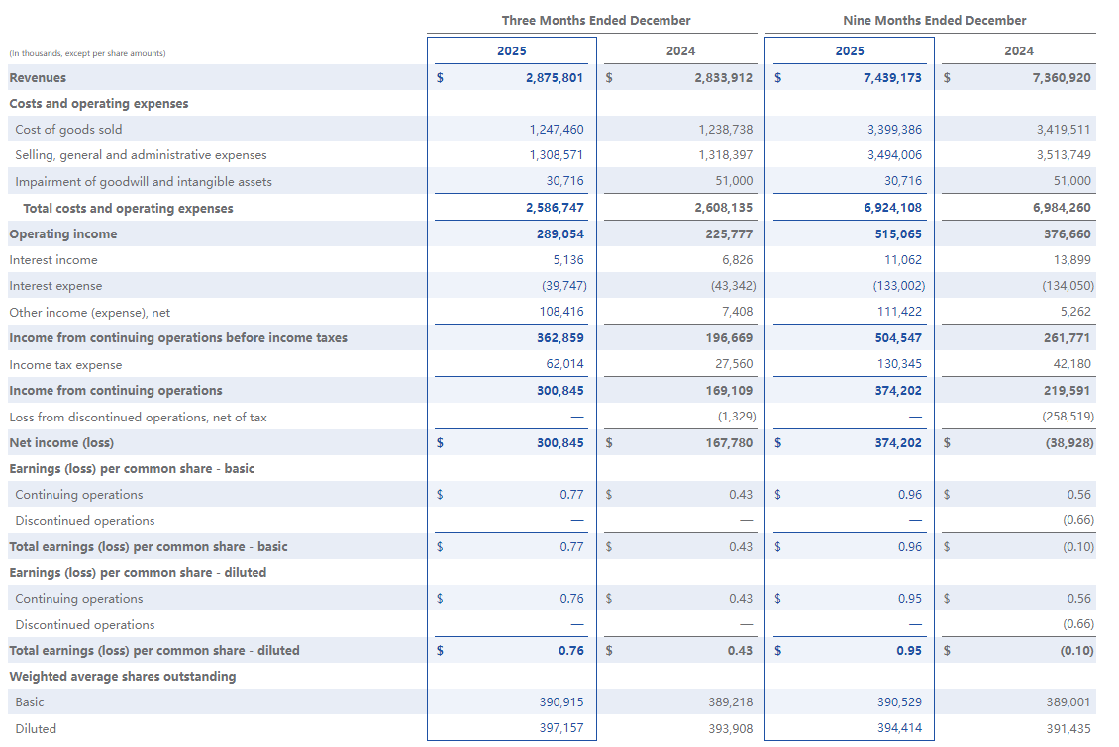Click the "Three Months Ended December" column header
The image size is (1119, 747).
coord(596,20)
